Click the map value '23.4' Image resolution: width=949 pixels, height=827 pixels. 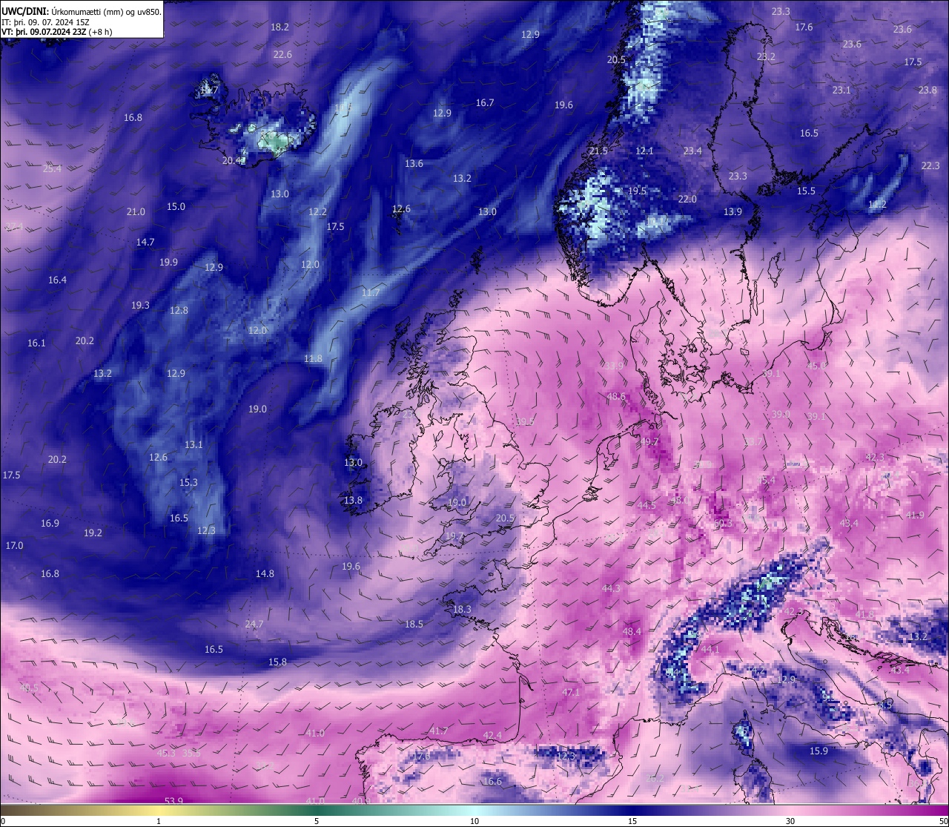(692, 151)
